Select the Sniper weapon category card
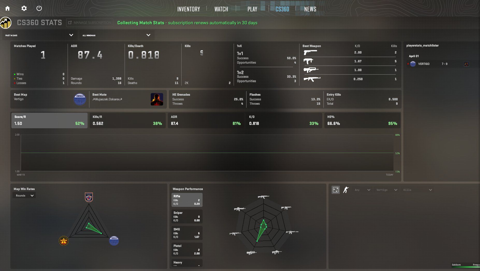The width and height of the screenshot is (480, 271). [x=187, y=216]
